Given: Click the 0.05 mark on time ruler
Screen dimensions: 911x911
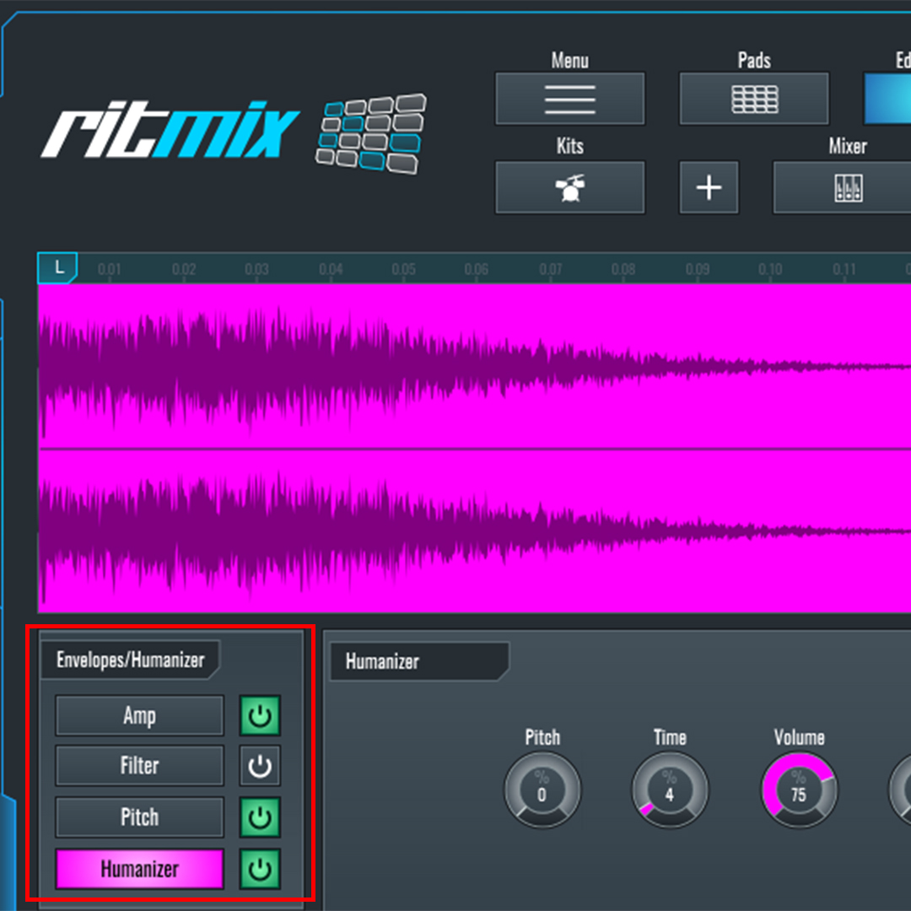Looking at the screenshot, I should [403, 269].
